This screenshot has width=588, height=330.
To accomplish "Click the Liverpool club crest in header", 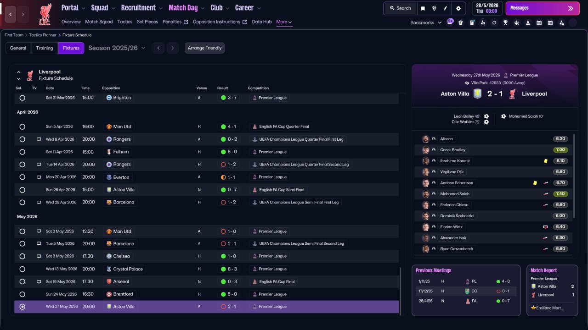I will pyautogui.click(x=45, y=14).
